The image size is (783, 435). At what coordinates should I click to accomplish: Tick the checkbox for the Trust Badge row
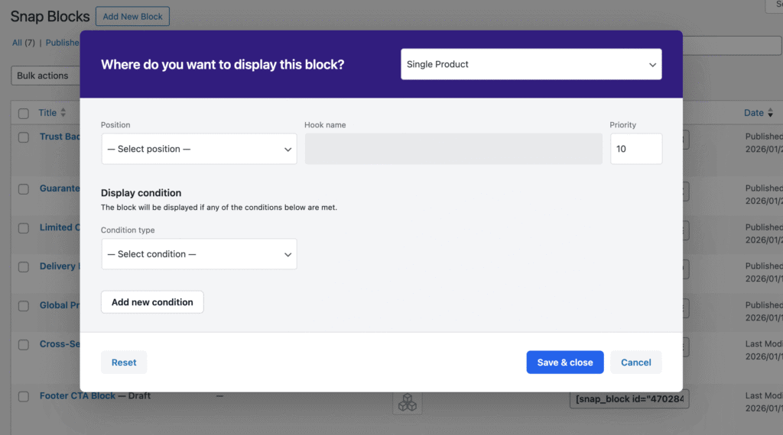[24, 137]
